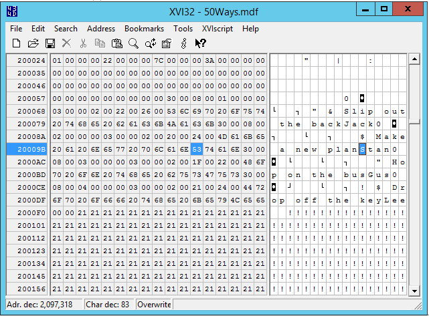
Task: Open Find with the magnifying glass icon
Action: [x=134, y=43]
